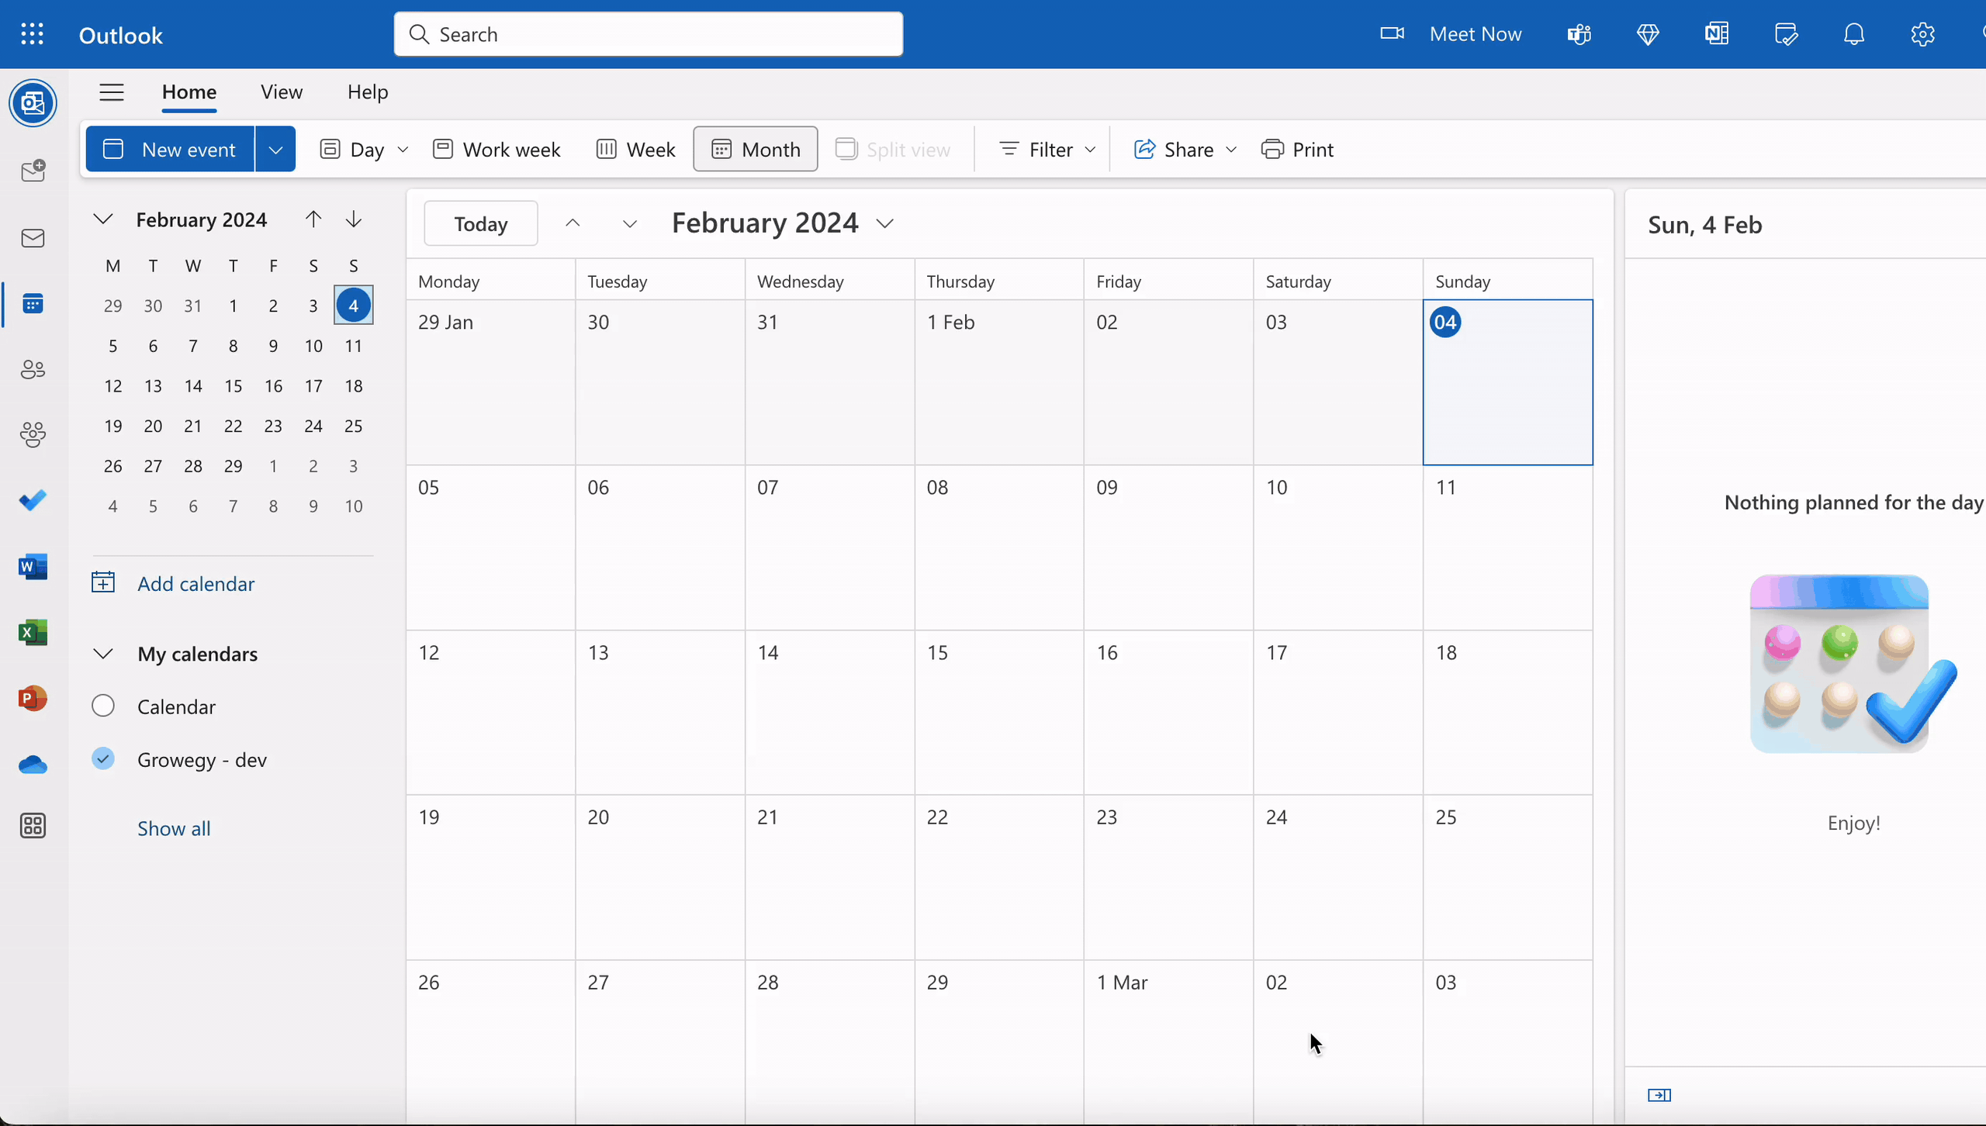Image resolution: width=1986 pixels, height=1126 pixels.
Task: Open the Help tab
Action: tap(367, 92)
